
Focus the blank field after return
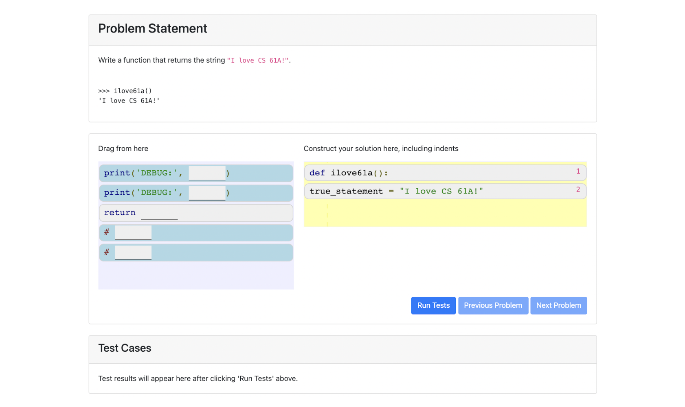click(x=159, y=213)
